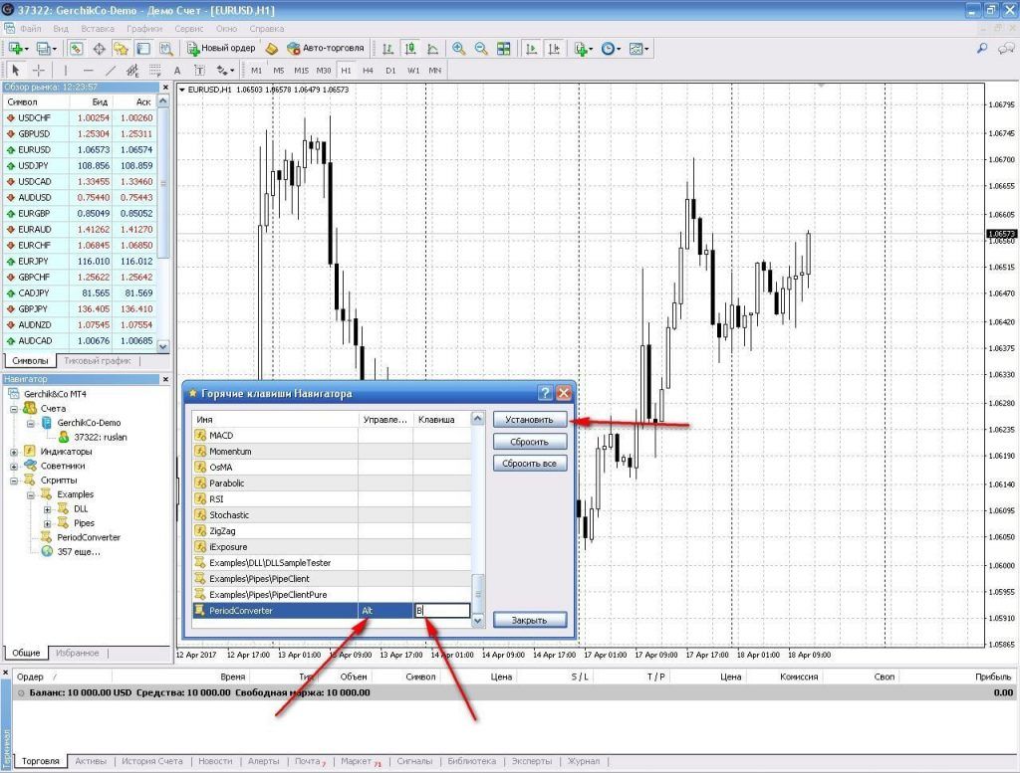Click the scroll-up arrow of hotkeys list
This screenshot has width=1020, height=773.
tap(477, 420)
